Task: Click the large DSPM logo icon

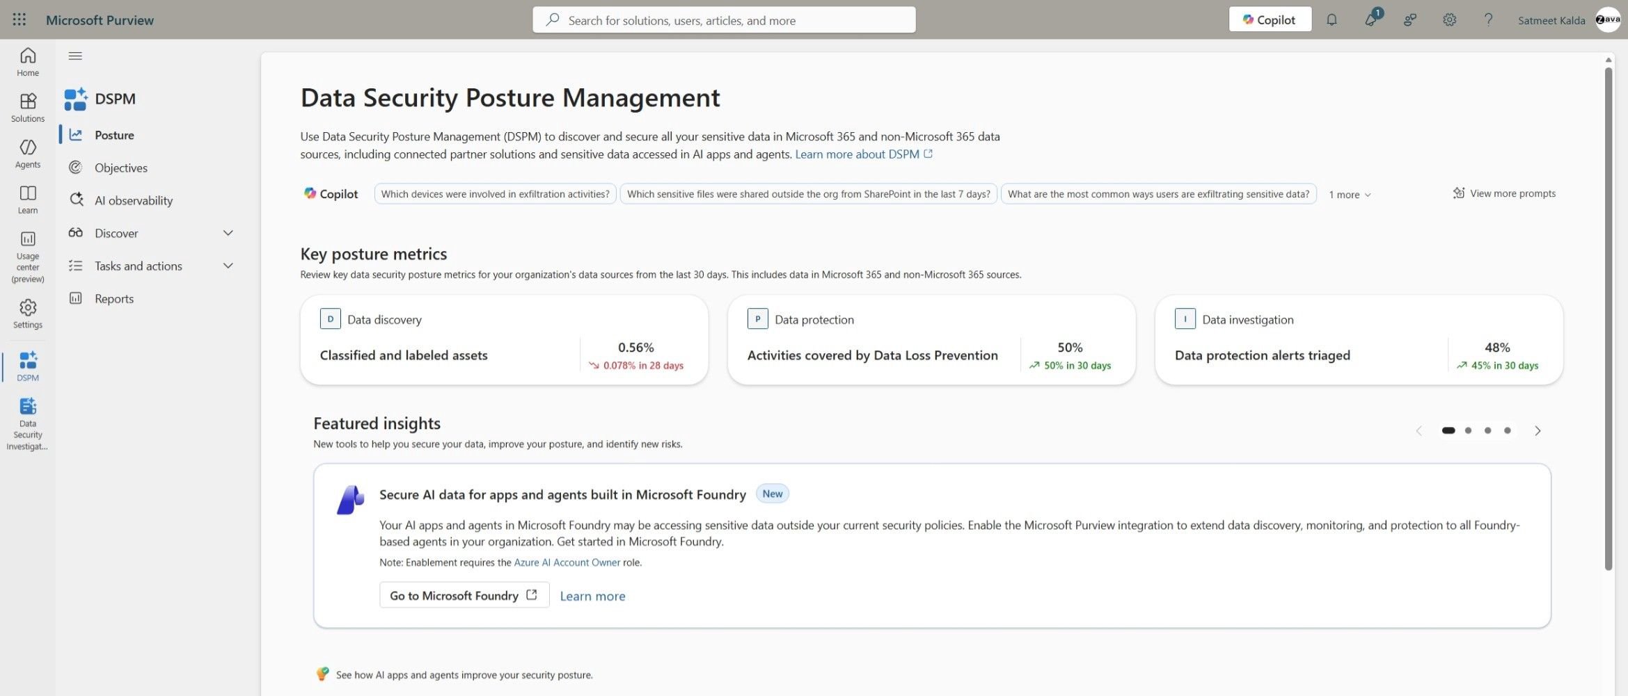Action: pos(75,99)
